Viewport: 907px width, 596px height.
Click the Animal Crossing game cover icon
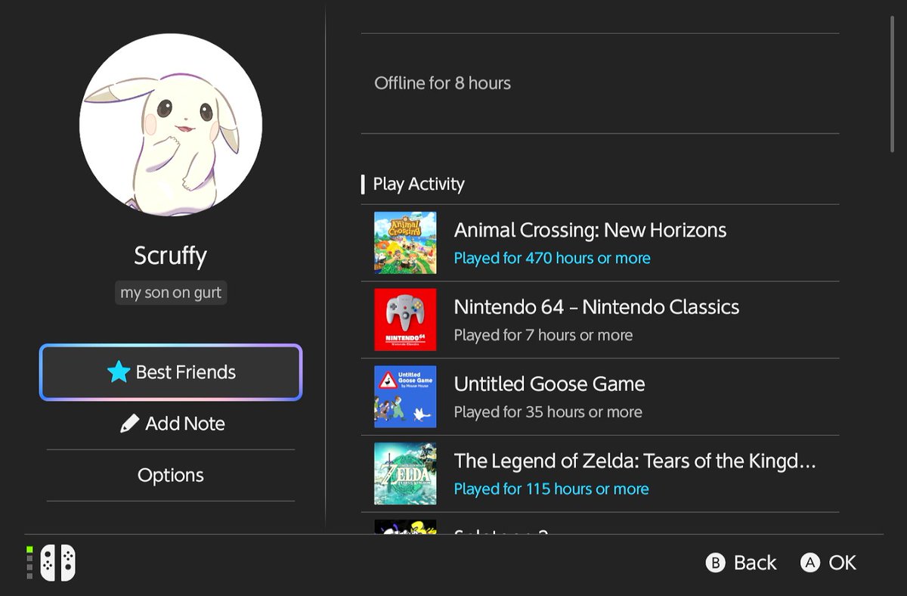(405, 243)
